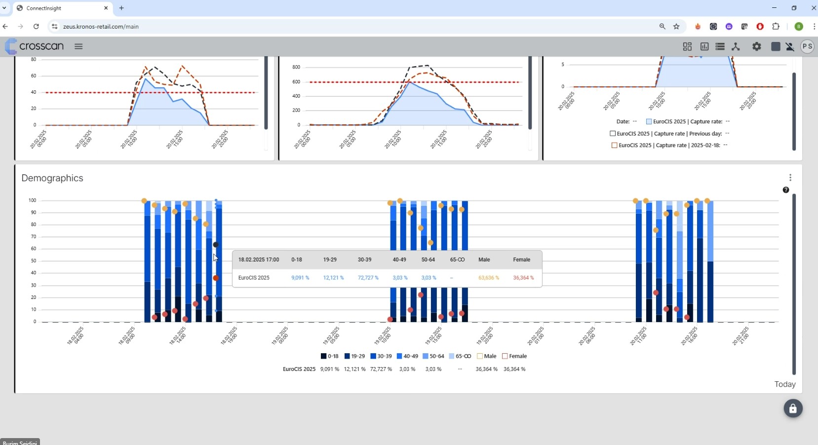
Task: Open settings gear in crosscan header
Action: 757,46
